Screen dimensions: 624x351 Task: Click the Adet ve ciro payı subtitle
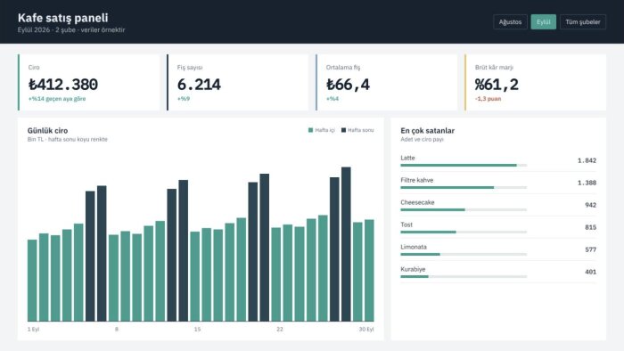tap(422, 140)
